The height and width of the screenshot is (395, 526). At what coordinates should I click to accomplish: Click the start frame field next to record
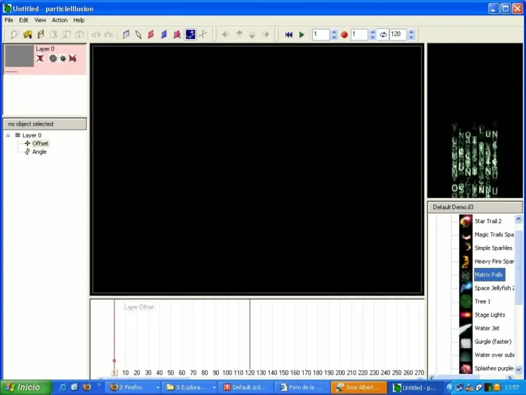pos(359,34)
